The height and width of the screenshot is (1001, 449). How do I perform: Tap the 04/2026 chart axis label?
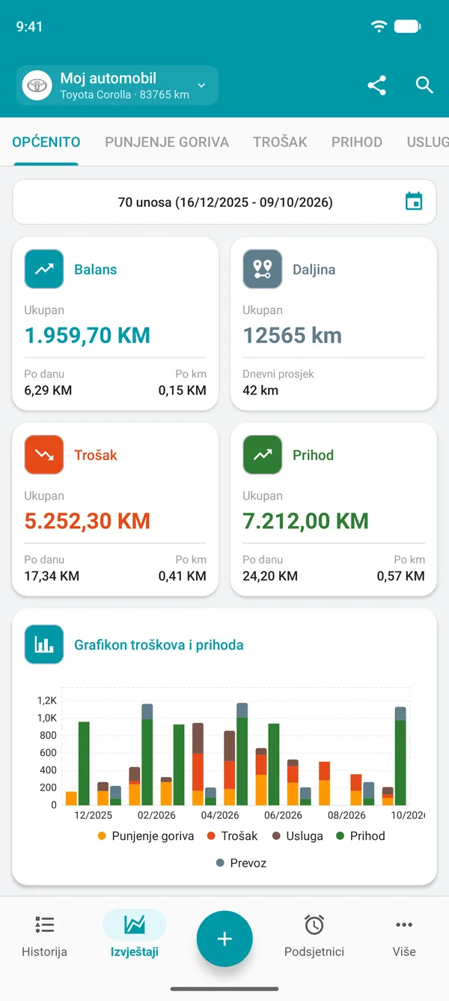pyautogui.click(x=220, y=815)
